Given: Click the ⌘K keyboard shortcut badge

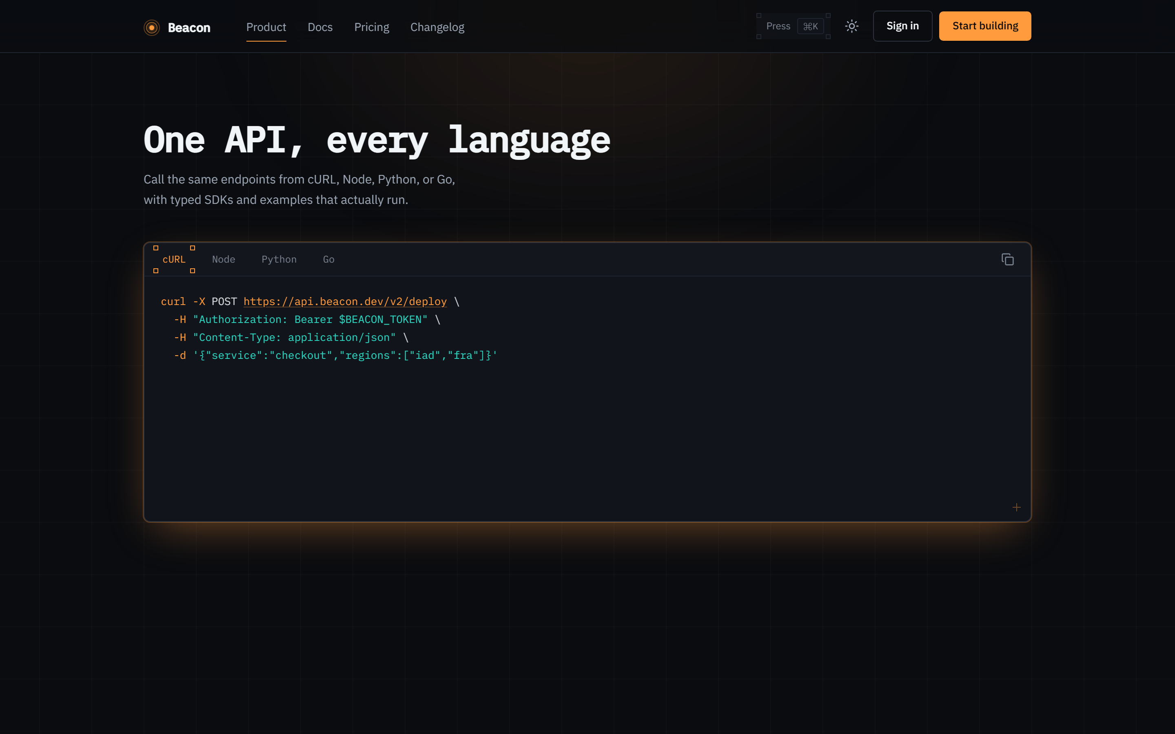Looking at the screenshot, I should coord(810,26).
